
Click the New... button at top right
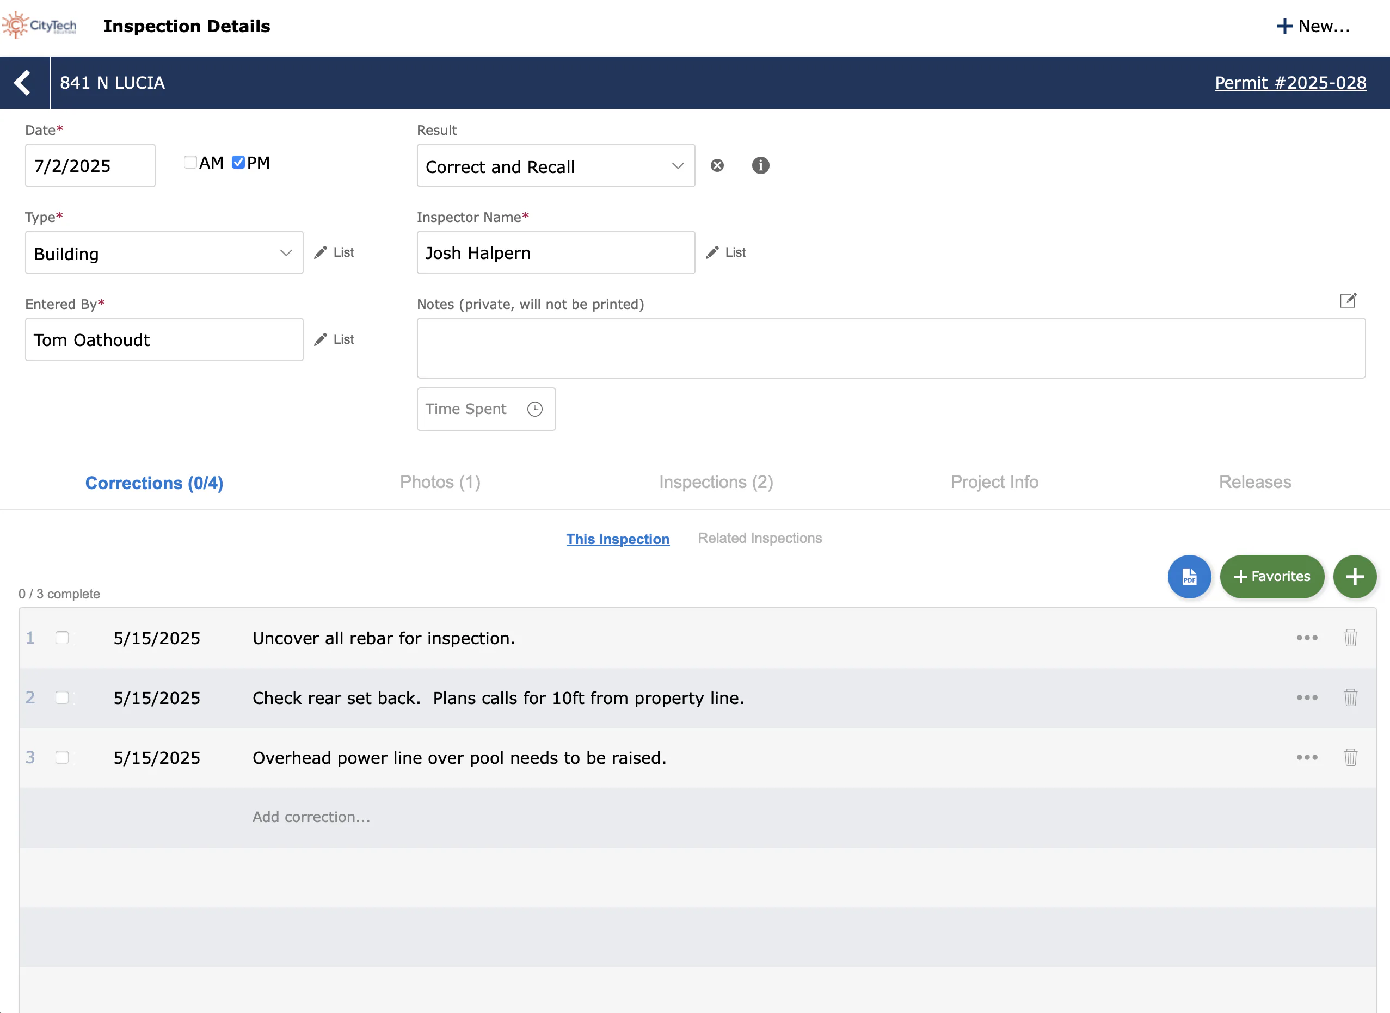tap(1313, 26)
